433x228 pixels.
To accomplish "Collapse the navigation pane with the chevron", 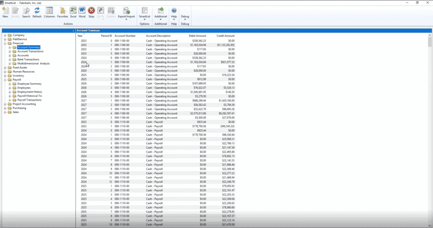I will point(73,31).
